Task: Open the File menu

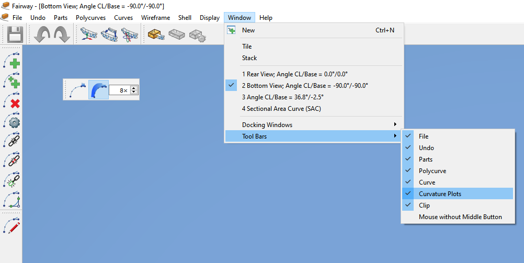Action: click(x=17, y=18)
